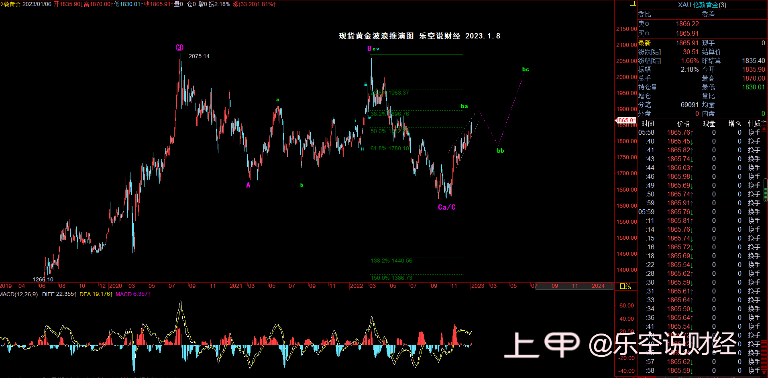The height and width of the screenshot is (378, 768).
Task: Click the 价格 column header
Action: [x=683, y=123]
